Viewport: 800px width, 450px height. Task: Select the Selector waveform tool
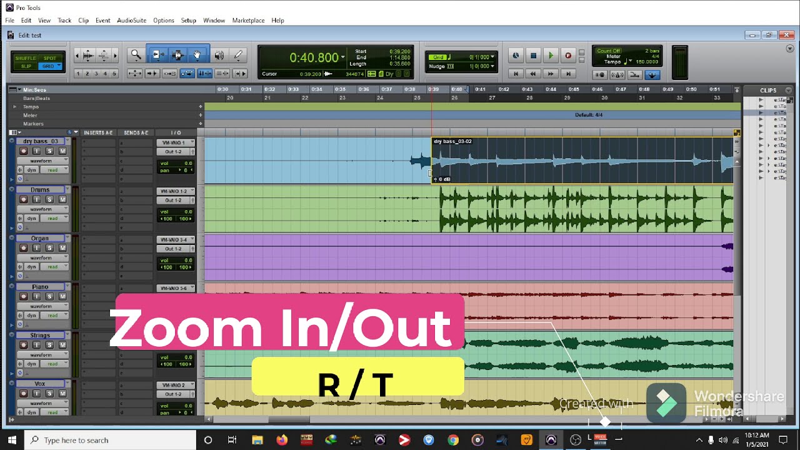[177, 56]
